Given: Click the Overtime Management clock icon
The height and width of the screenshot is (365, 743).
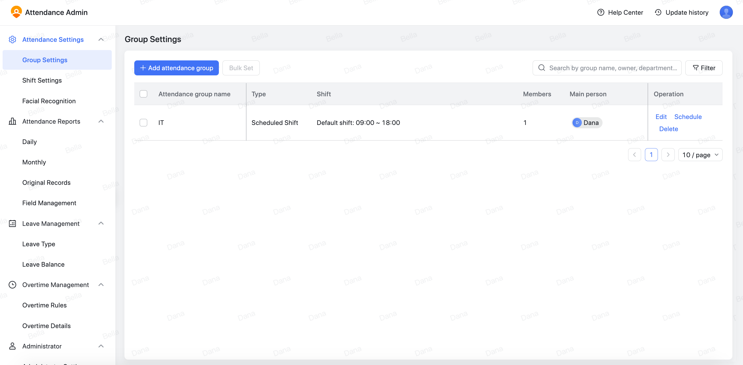Looking at the screenshot, I should point(12,285).
